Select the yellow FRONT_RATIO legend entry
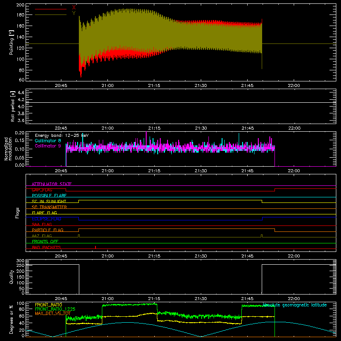Viewport: 341px width, 341px height. pyautogui.click(x=49, y=305)
